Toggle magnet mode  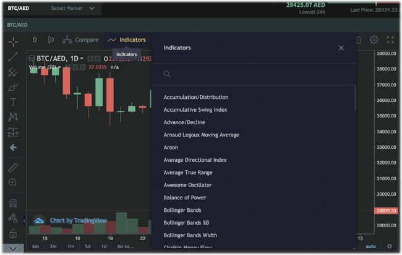coord(13,203)
